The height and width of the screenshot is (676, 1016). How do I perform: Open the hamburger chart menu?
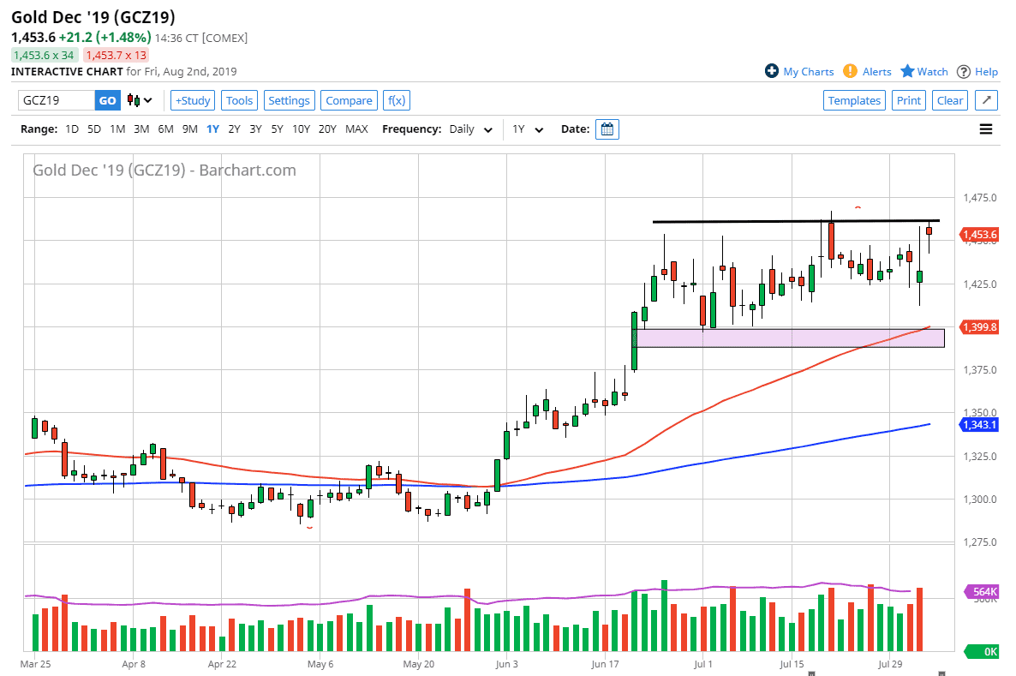pos(985,129)
